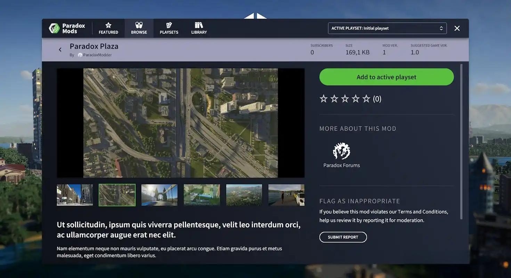
Task: Give the mod five stars
Action: pyautogui.click(x=366, y=99)
